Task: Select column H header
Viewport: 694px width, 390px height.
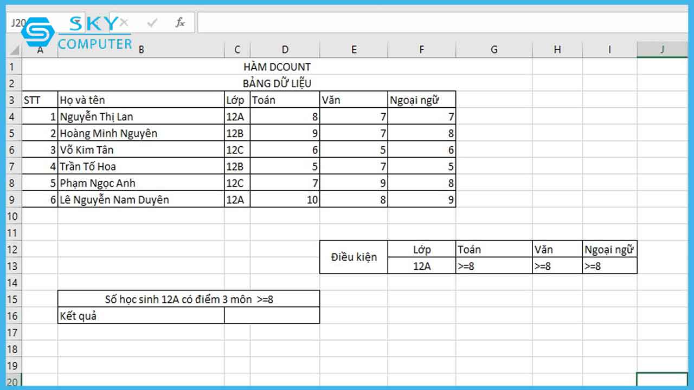Action: (557, 50)
